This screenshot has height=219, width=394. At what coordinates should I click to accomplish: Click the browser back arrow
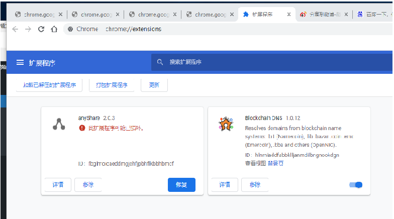15,29
